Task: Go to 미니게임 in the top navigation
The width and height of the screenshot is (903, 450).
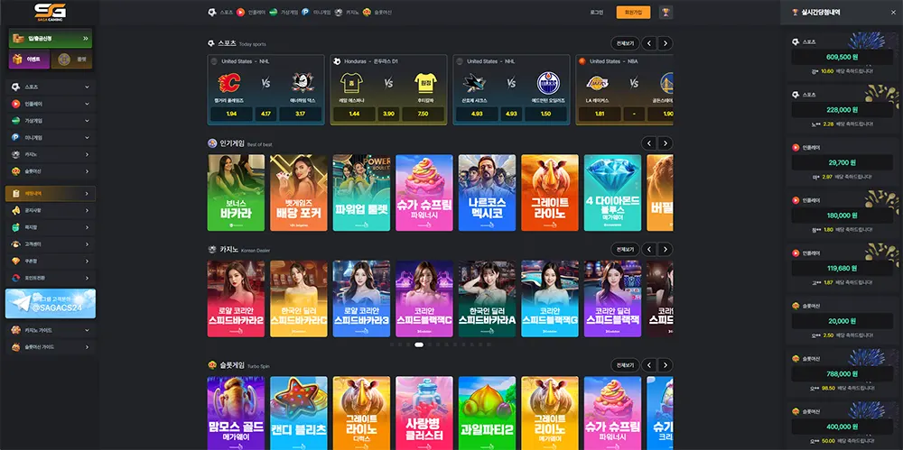Action: click(322, 12)
